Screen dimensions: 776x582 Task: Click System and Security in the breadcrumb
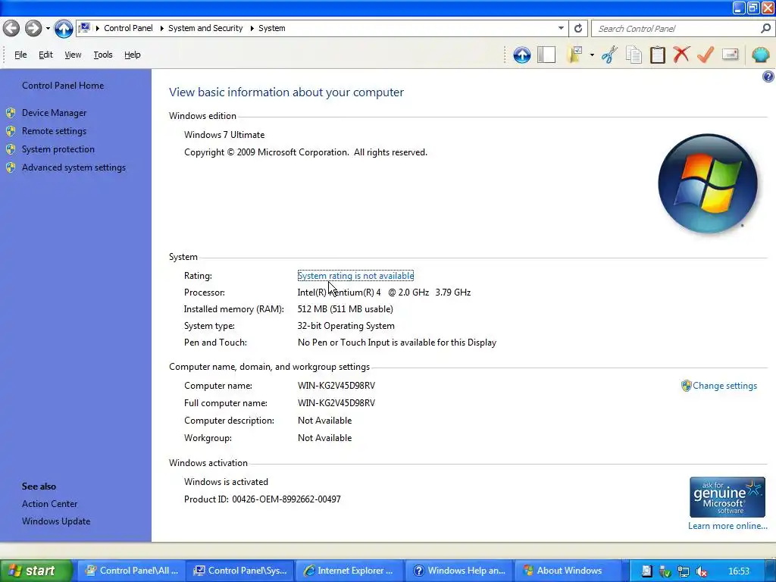[x=205, y=28]
